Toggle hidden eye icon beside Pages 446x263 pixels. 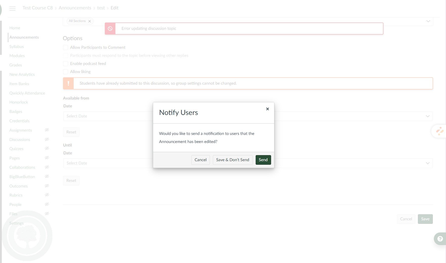coord(47,158)
